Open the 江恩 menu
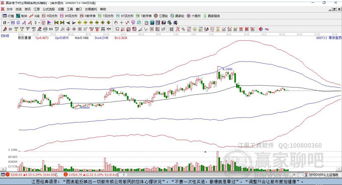The width and height of the screenshot is (342, 185). point(37,9)
